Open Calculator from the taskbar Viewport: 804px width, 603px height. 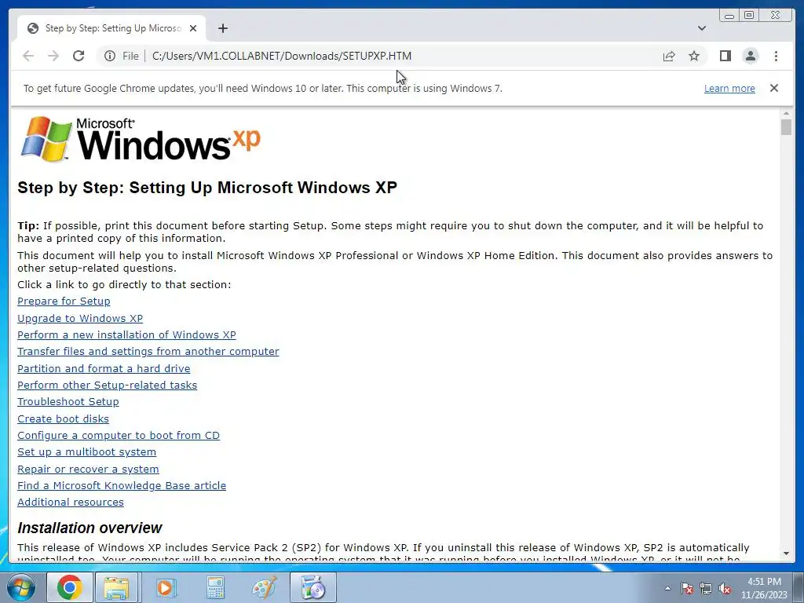(215, 587)
